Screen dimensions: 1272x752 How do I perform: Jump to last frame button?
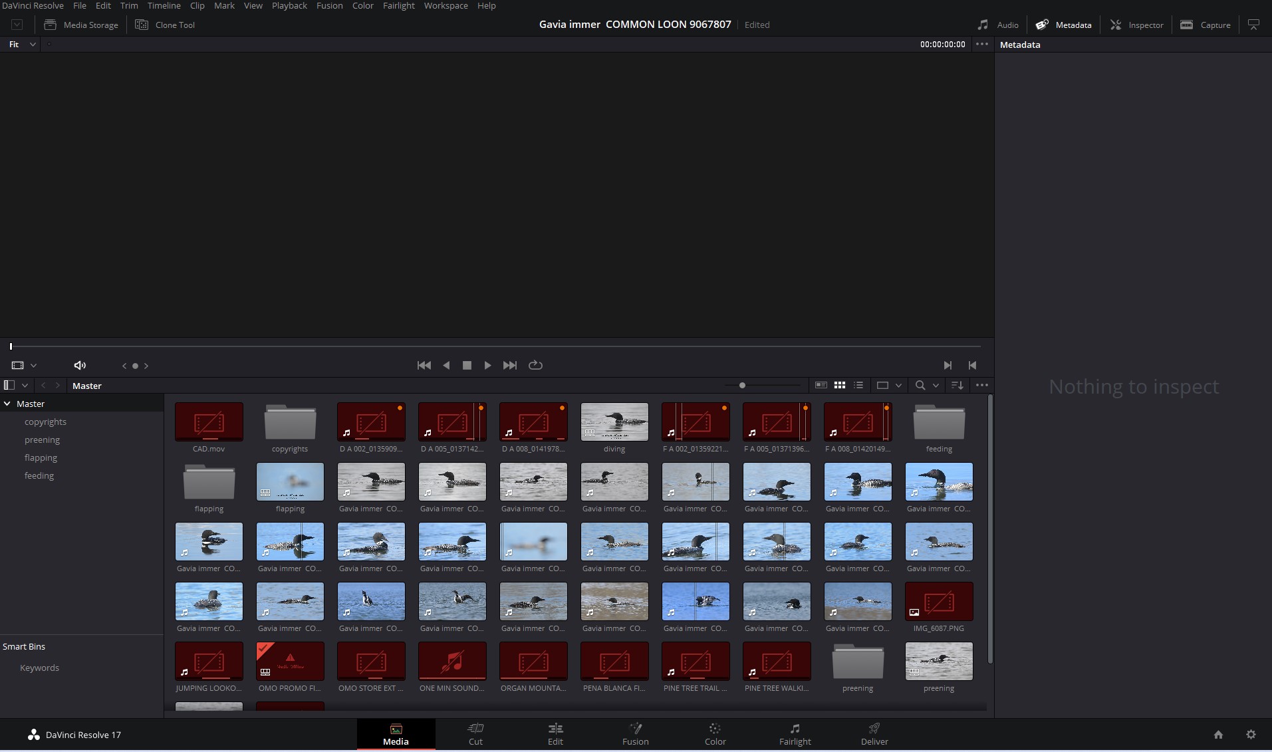[x=510, y=365]
